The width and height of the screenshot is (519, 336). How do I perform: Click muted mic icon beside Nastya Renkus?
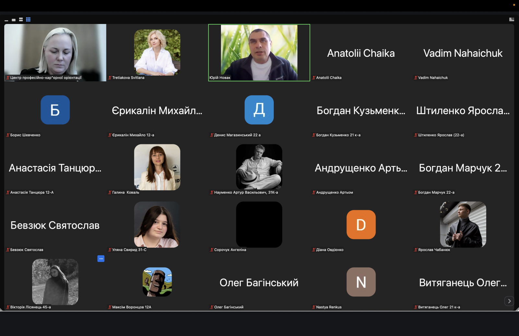click(x=314, y=307)
